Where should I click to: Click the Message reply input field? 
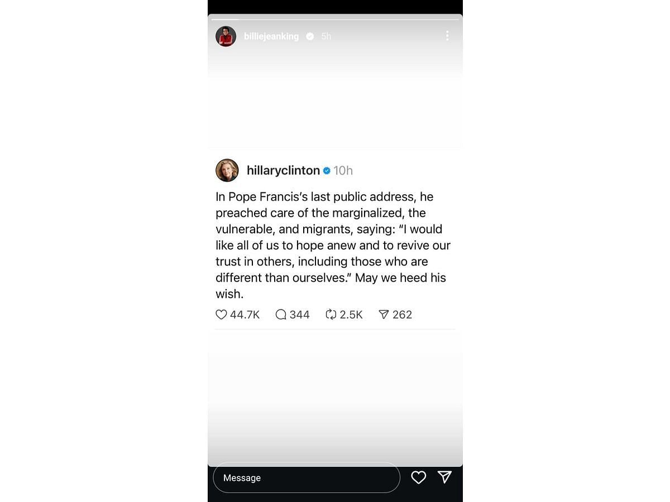click(307, 478)
